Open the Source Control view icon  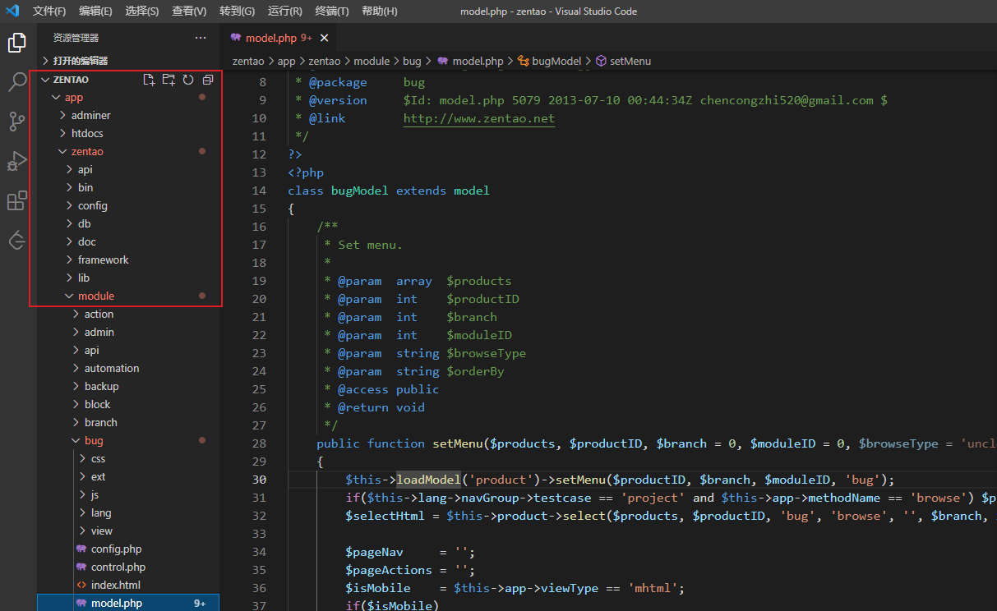pos(16,122)
